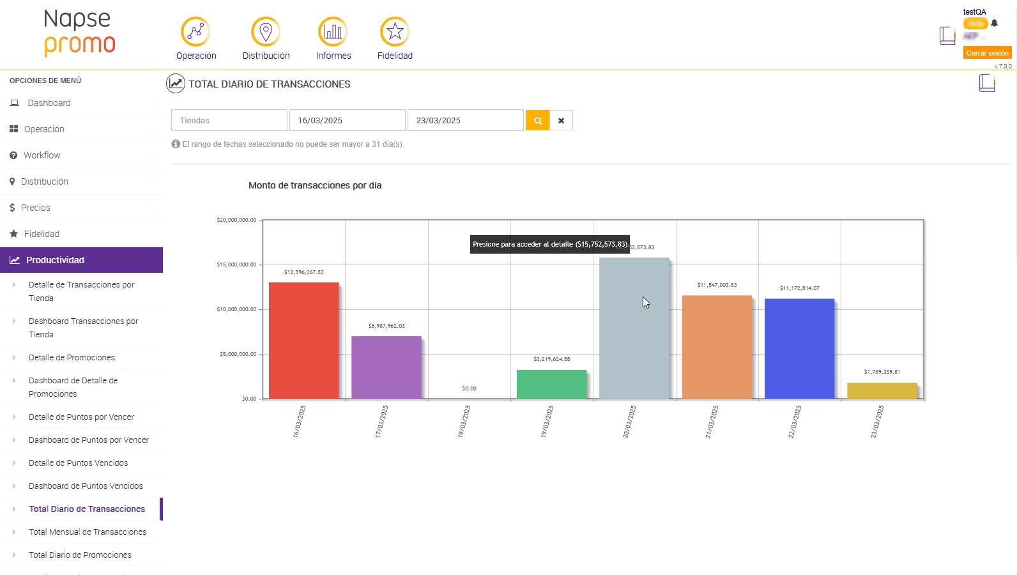Click the $3,219,624.55 value label

click(x=552, y=359)
